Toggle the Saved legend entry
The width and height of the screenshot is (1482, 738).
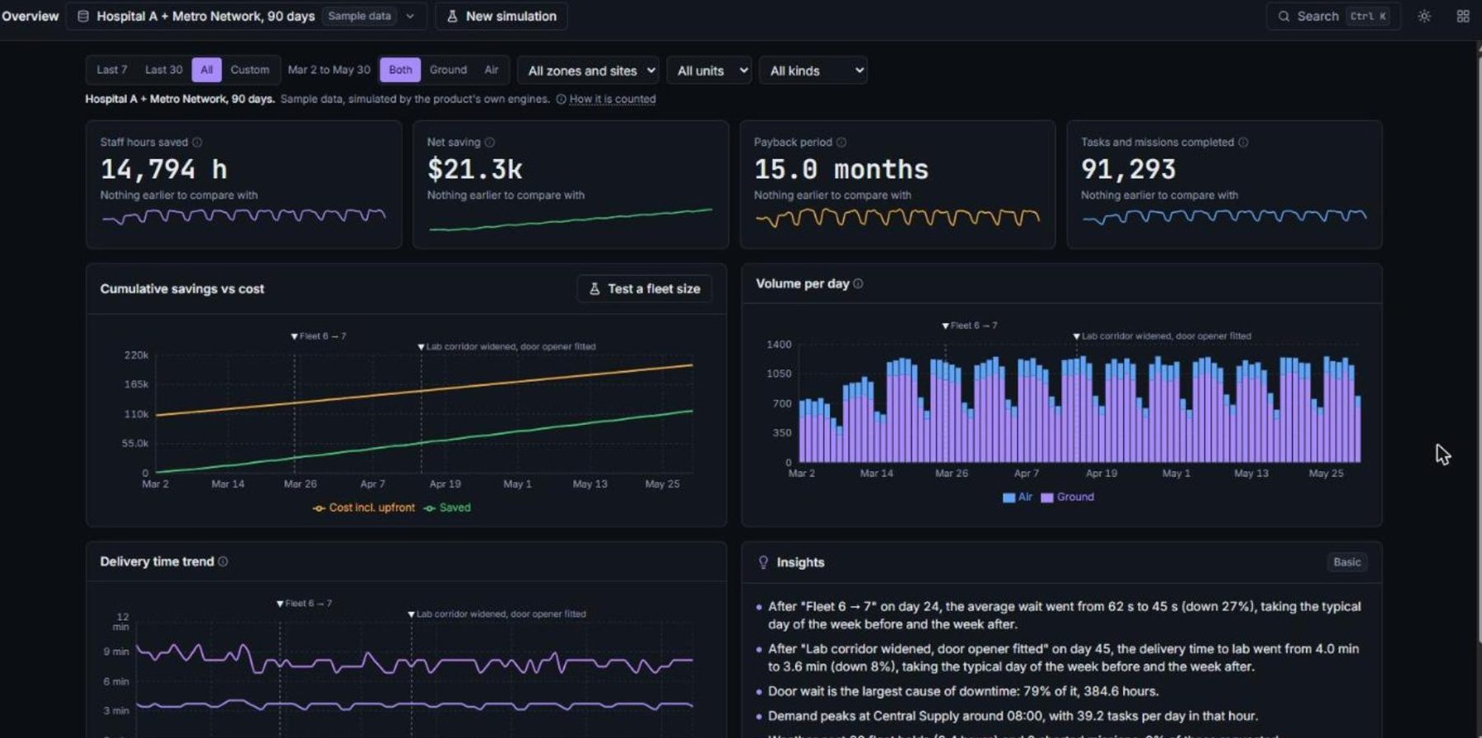tap(447, 508)
